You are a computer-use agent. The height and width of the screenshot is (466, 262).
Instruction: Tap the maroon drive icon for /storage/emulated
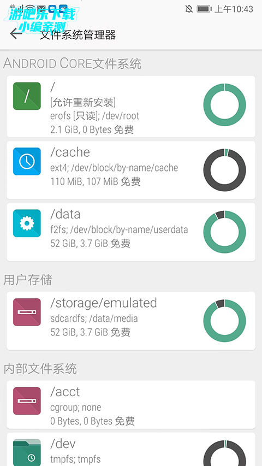(x=27, y=312)
